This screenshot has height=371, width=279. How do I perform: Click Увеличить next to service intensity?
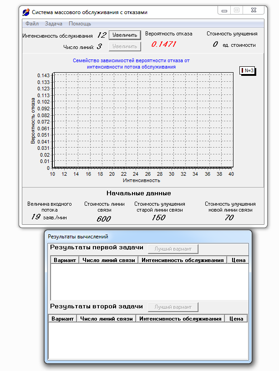click(125, 35)
